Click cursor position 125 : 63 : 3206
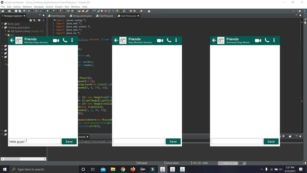 coord(200,163)
